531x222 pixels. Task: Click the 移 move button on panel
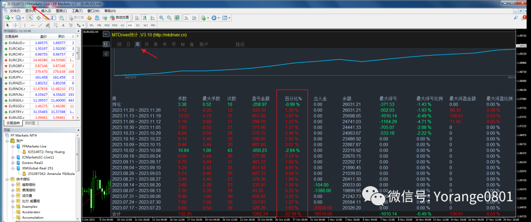106,44
